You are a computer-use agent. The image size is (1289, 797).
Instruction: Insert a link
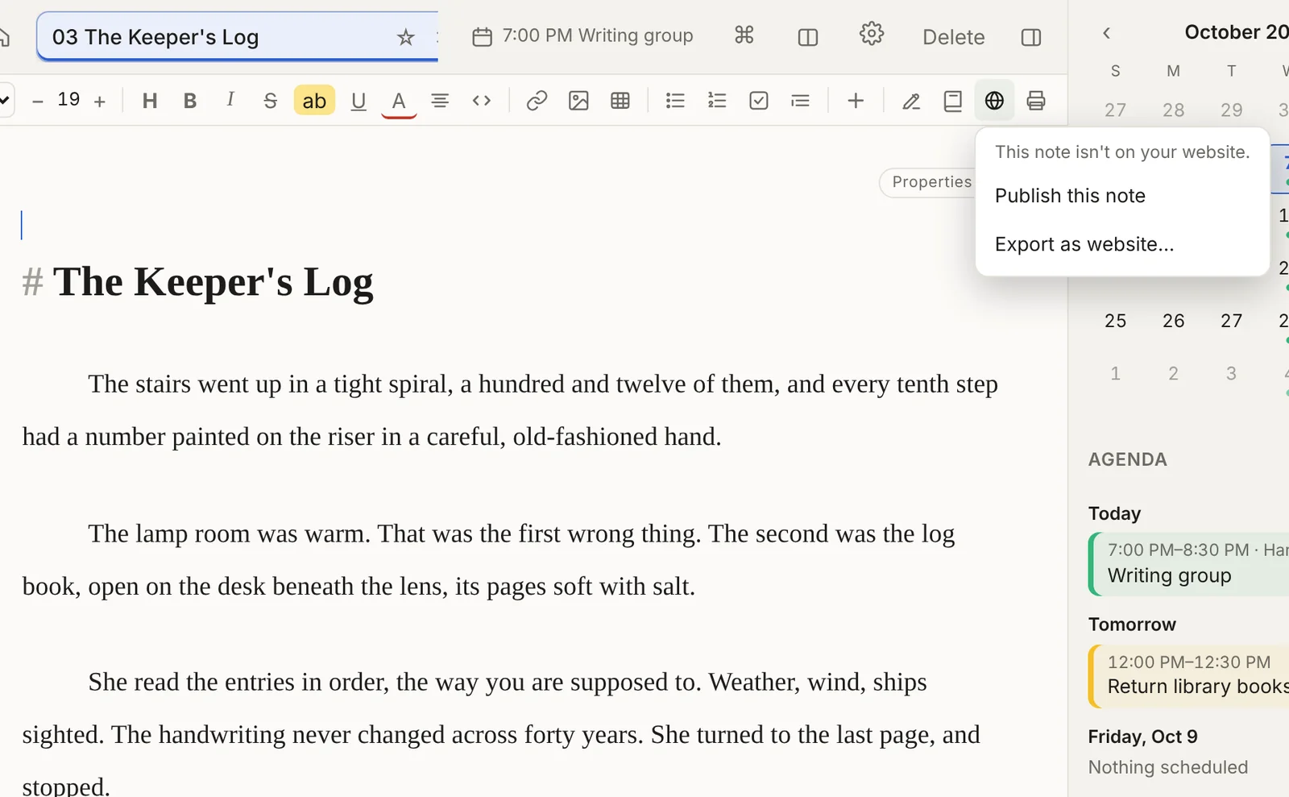click(537, 101)
